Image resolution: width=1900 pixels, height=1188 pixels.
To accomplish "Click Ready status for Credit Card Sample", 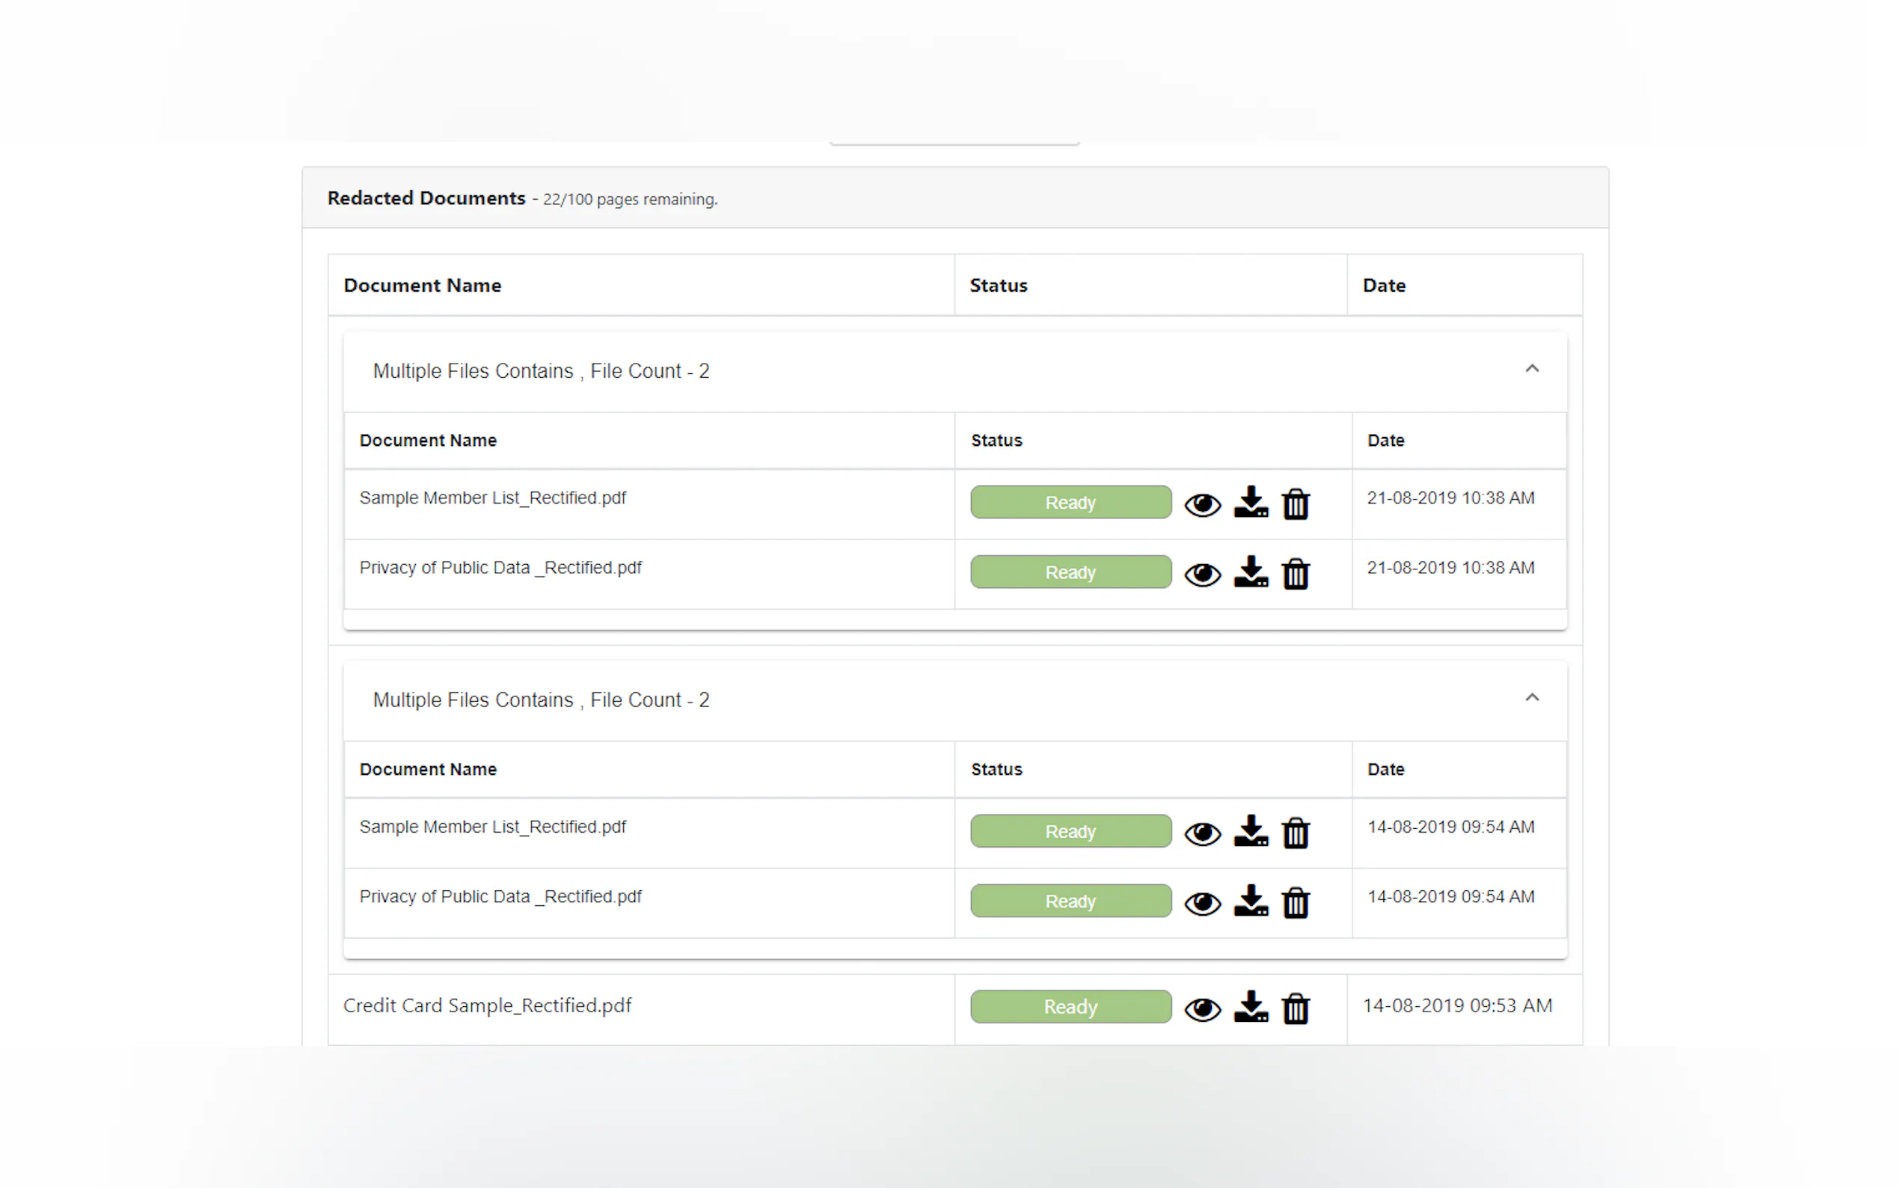I will coord(1070,1006).
